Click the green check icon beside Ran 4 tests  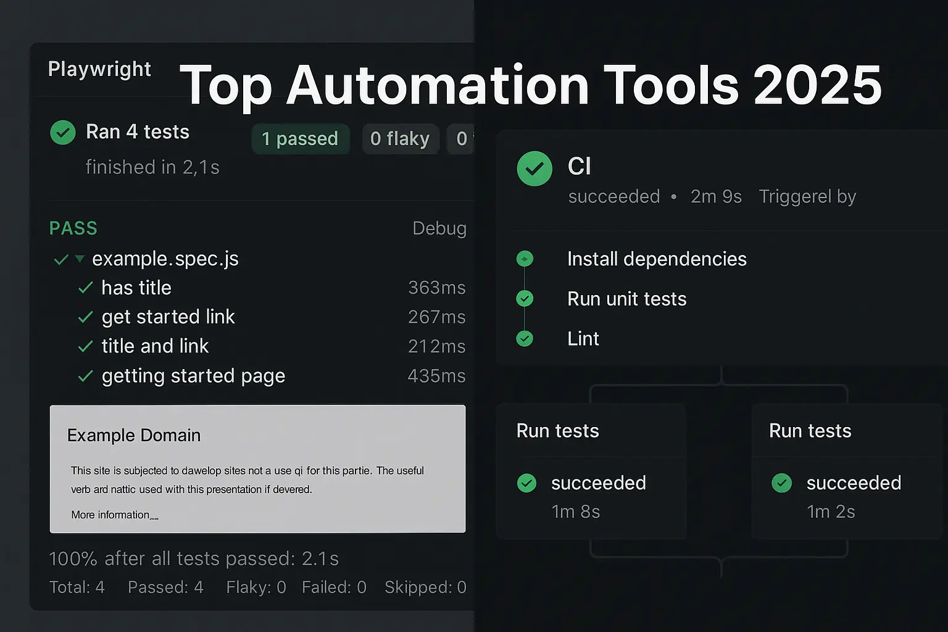[x=63, y=133]
